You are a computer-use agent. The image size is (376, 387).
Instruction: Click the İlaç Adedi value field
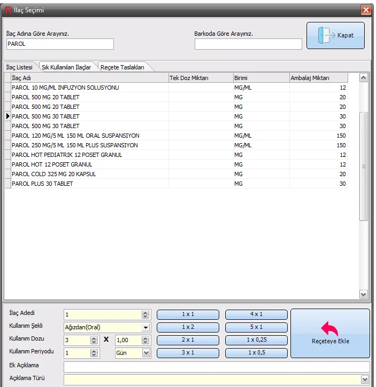tap(103, 315)
